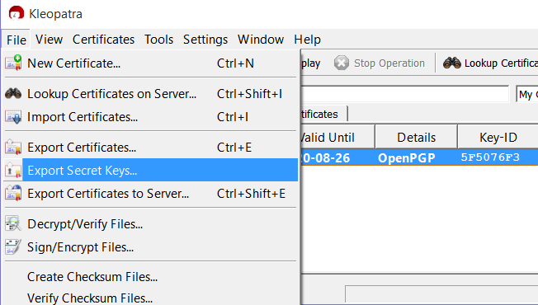Select Lookup Certificates on Server... entry
The image size is (538, 305).
pos(151,93)
